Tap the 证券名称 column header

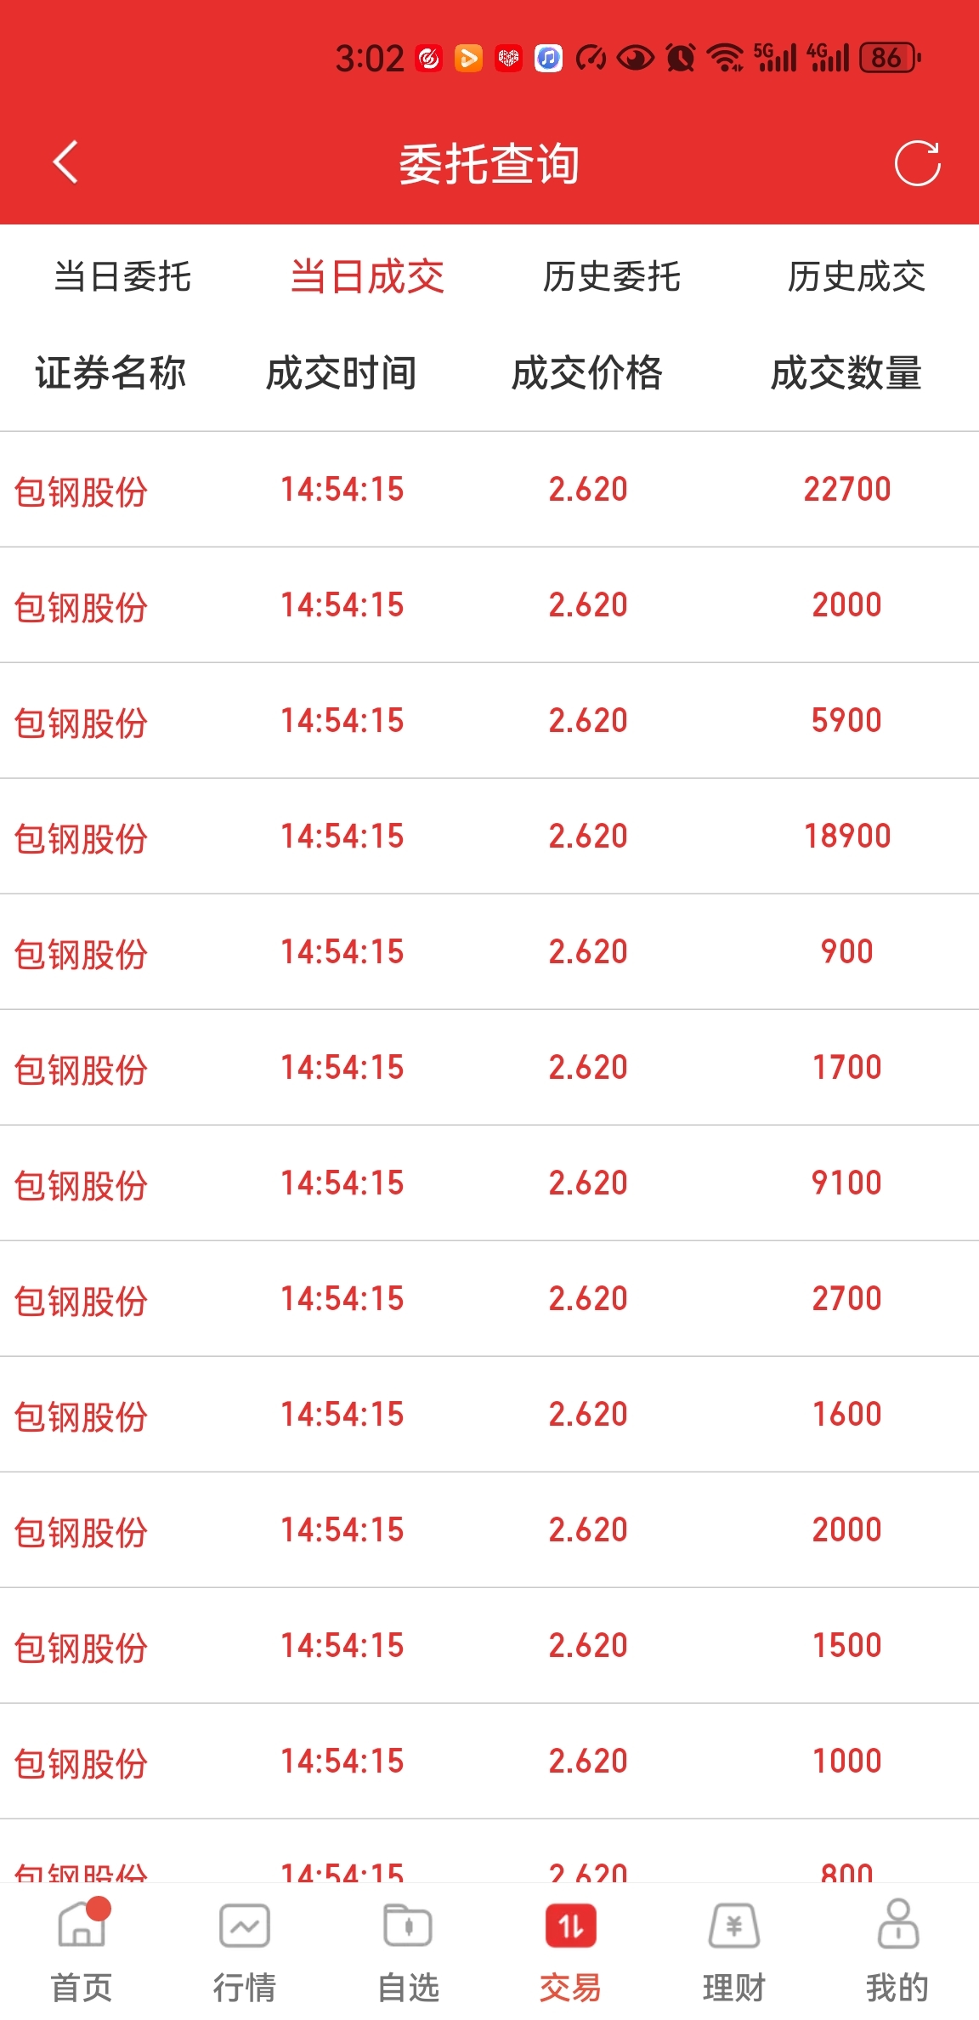[x=110, y=372]
